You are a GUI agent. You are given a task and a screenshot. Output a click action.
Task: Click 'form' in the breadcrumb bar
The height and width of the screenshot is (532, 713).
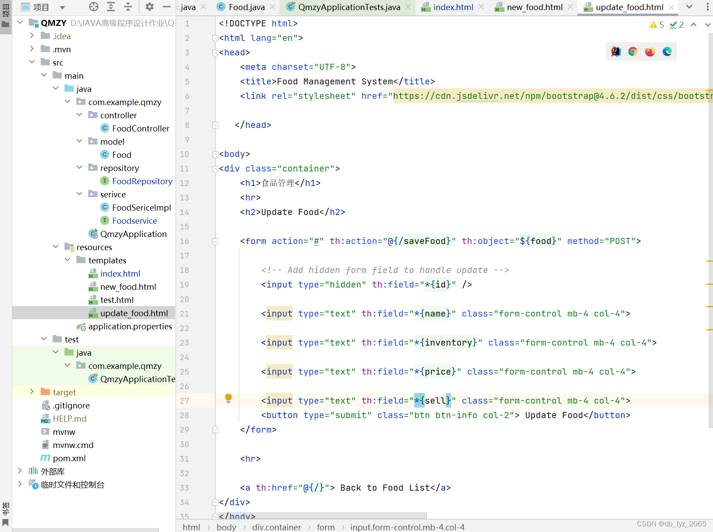(x=326, y=527)
